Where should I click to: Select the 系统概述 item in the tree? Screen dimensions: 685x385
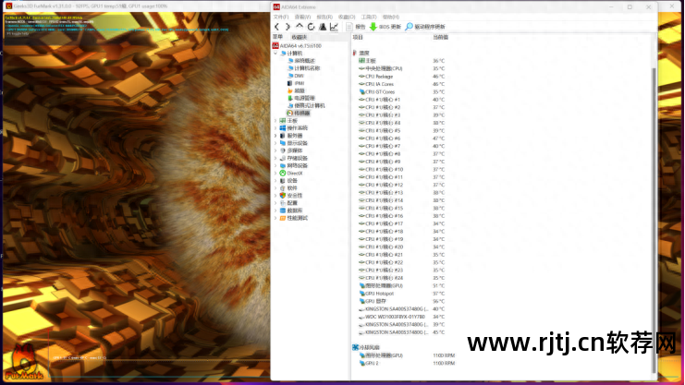[304, 61]
